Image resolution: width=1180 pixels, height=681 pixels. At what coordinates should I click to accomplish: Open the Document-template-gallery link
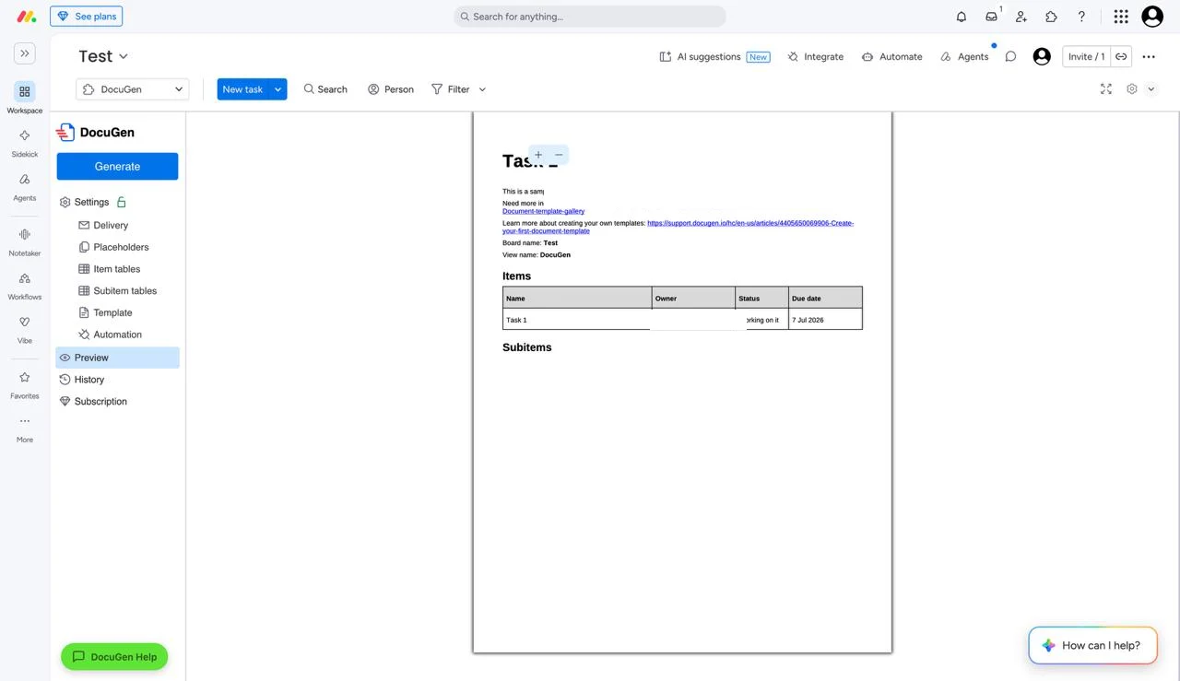[x=543, y=212]
